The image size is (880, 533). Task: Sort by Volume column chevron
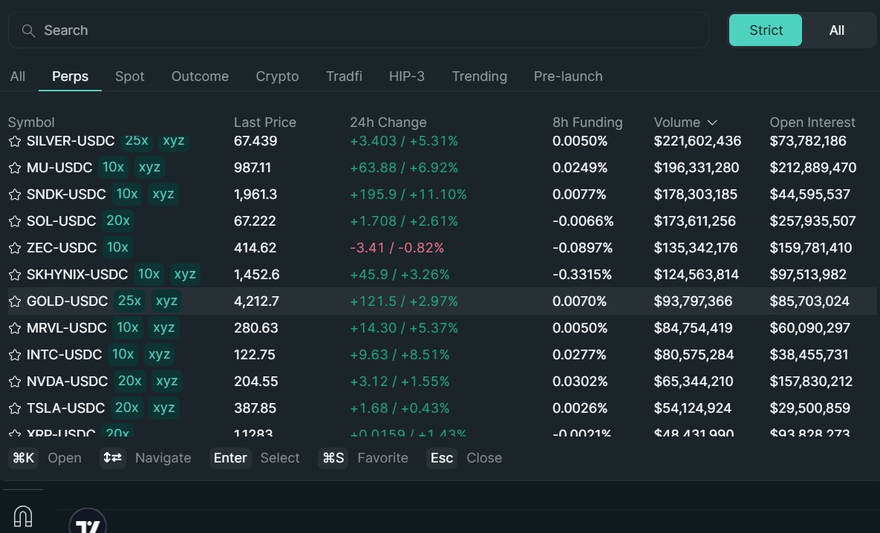click(x=712, y=122)
